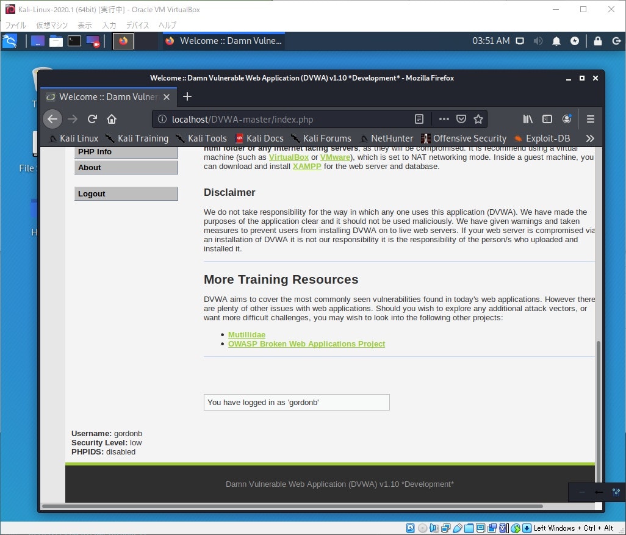Open the デバイス menu in VirtualBox
The width and height of the screenshot is (626, 535).
[137, 26]
